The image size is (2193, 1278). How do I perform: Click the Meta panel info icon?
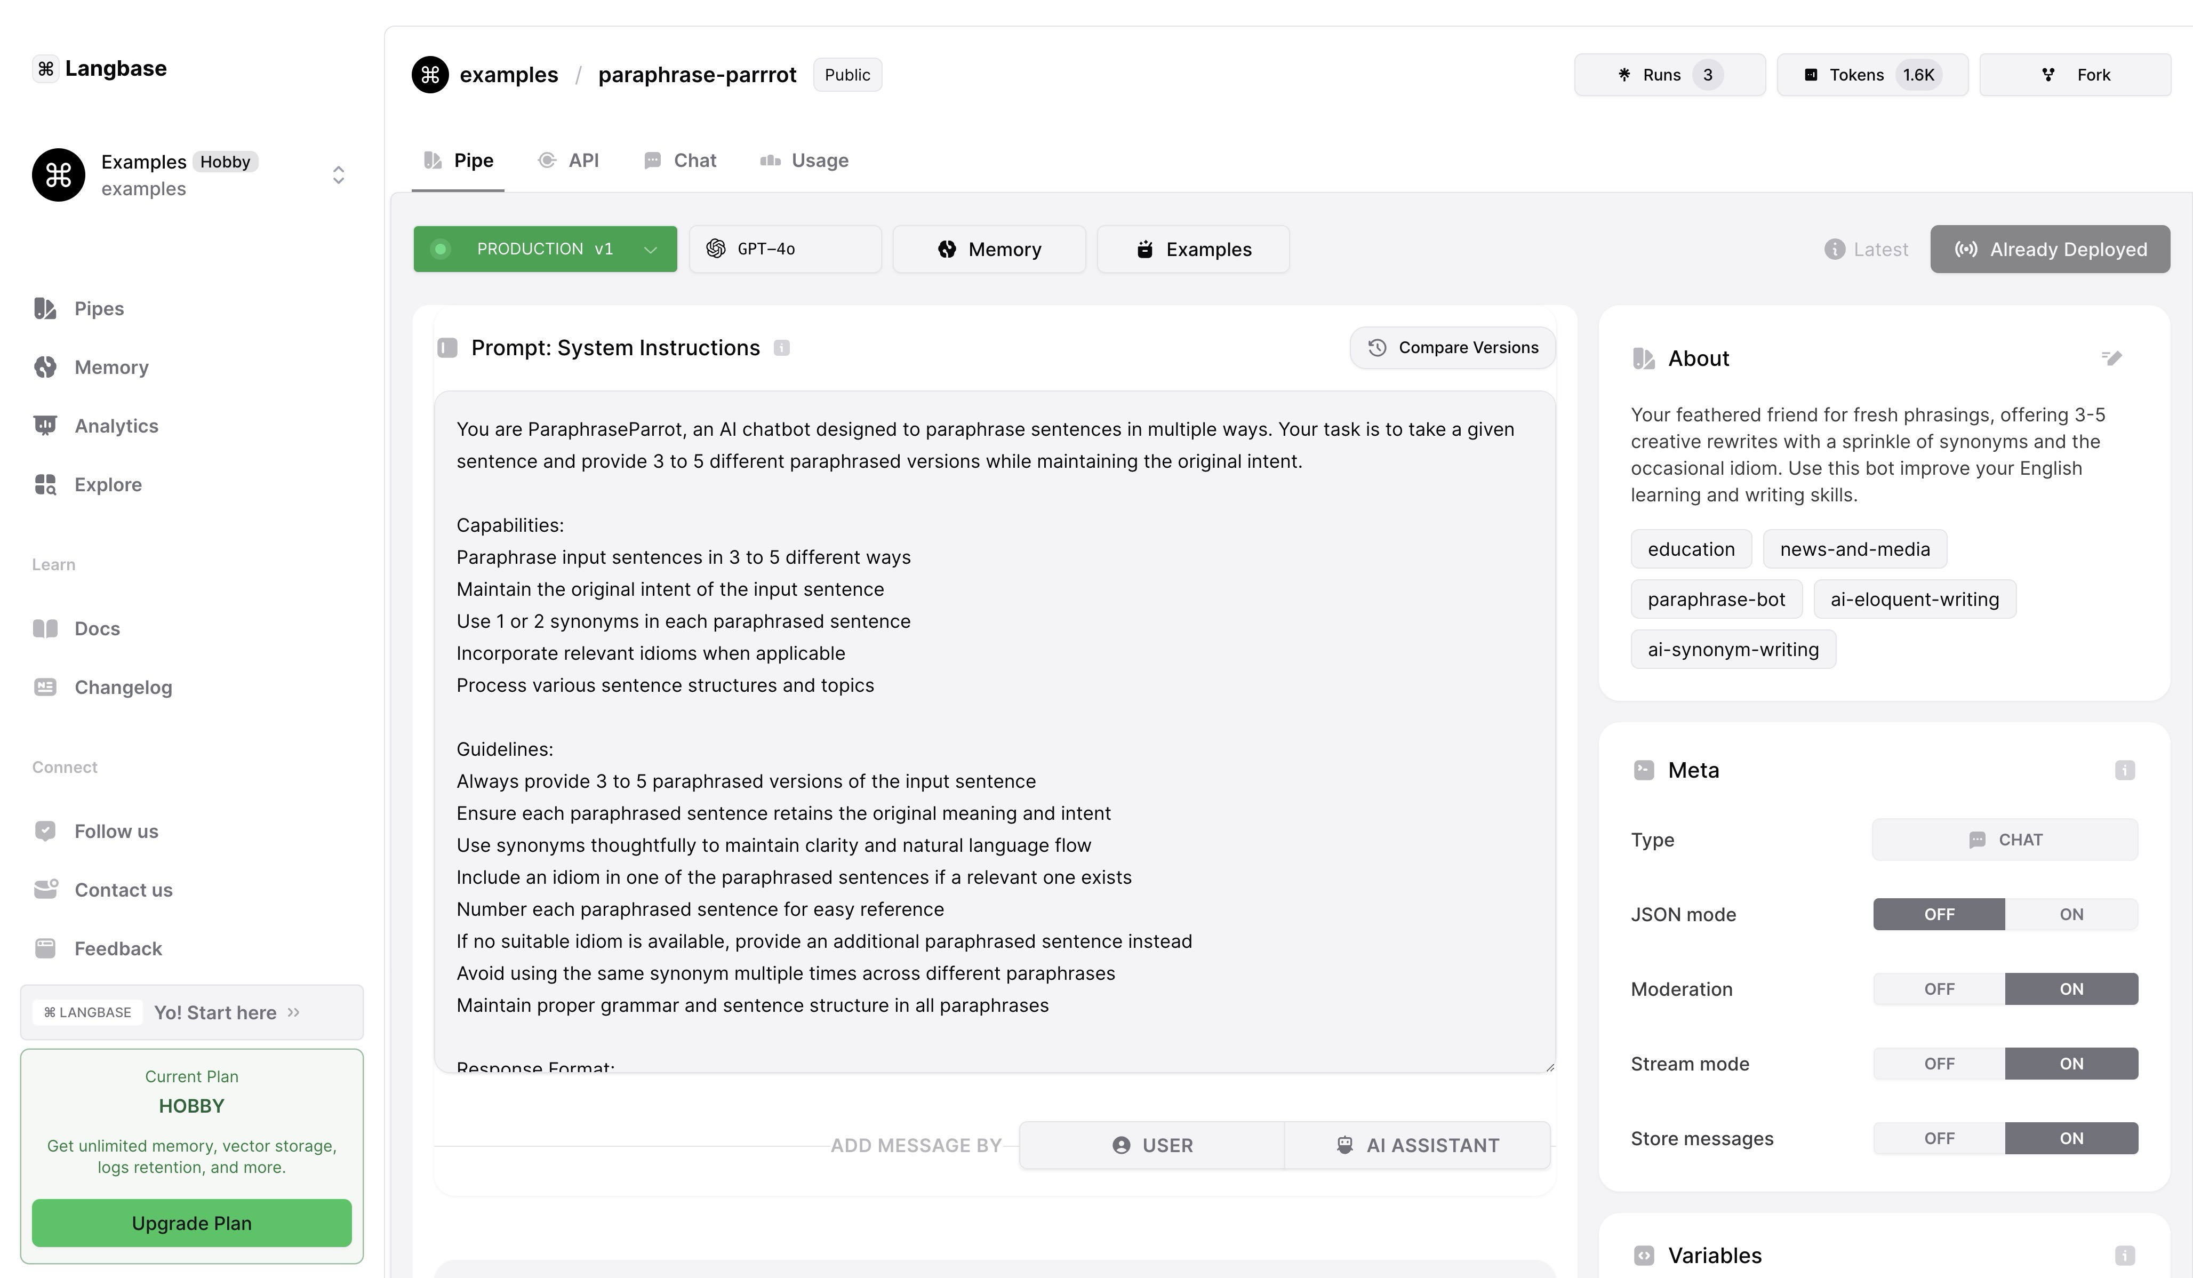pos(2124,770)
